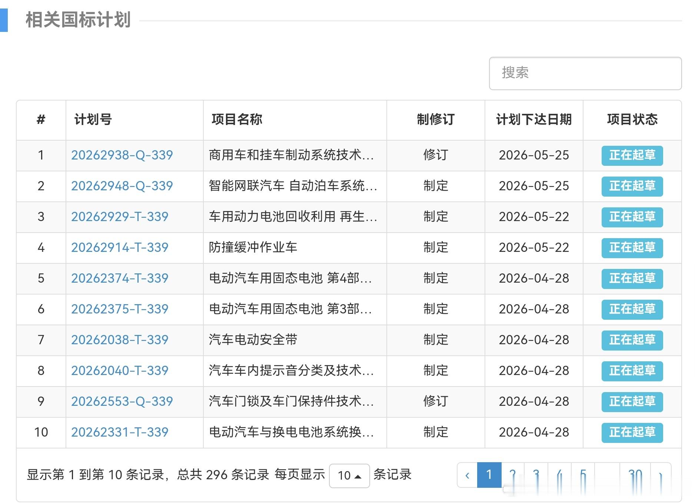The image size is (695, 503).
Task: Open plan link 20262914-T-339
Action: (x=120, y=247)
